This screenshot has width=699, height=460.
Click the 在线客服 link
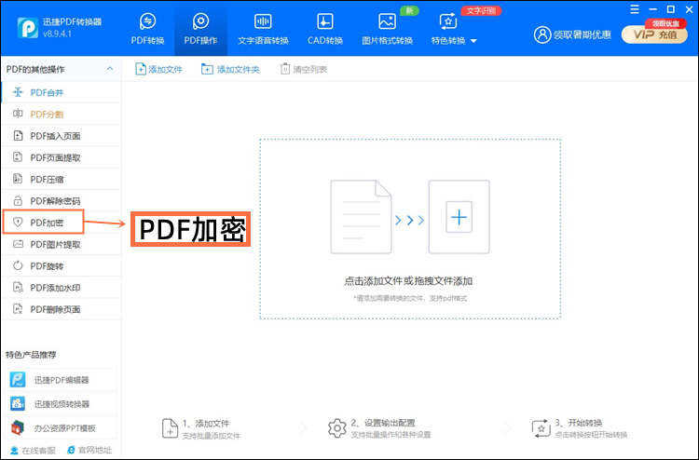coord(33,450)
